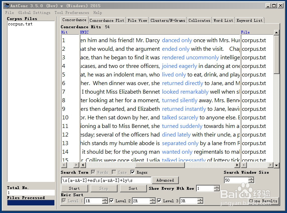Click the AntConc app icon in title bar

pos(6,6)
